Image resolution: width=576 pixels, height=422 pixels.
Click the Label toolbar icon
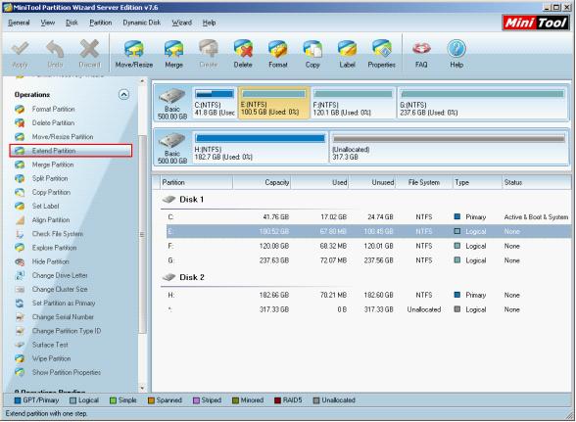click(x=347, y=49)
